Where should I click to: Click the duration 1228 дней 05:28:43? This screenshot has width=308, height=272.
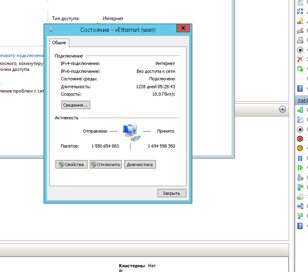click(156, 87)
